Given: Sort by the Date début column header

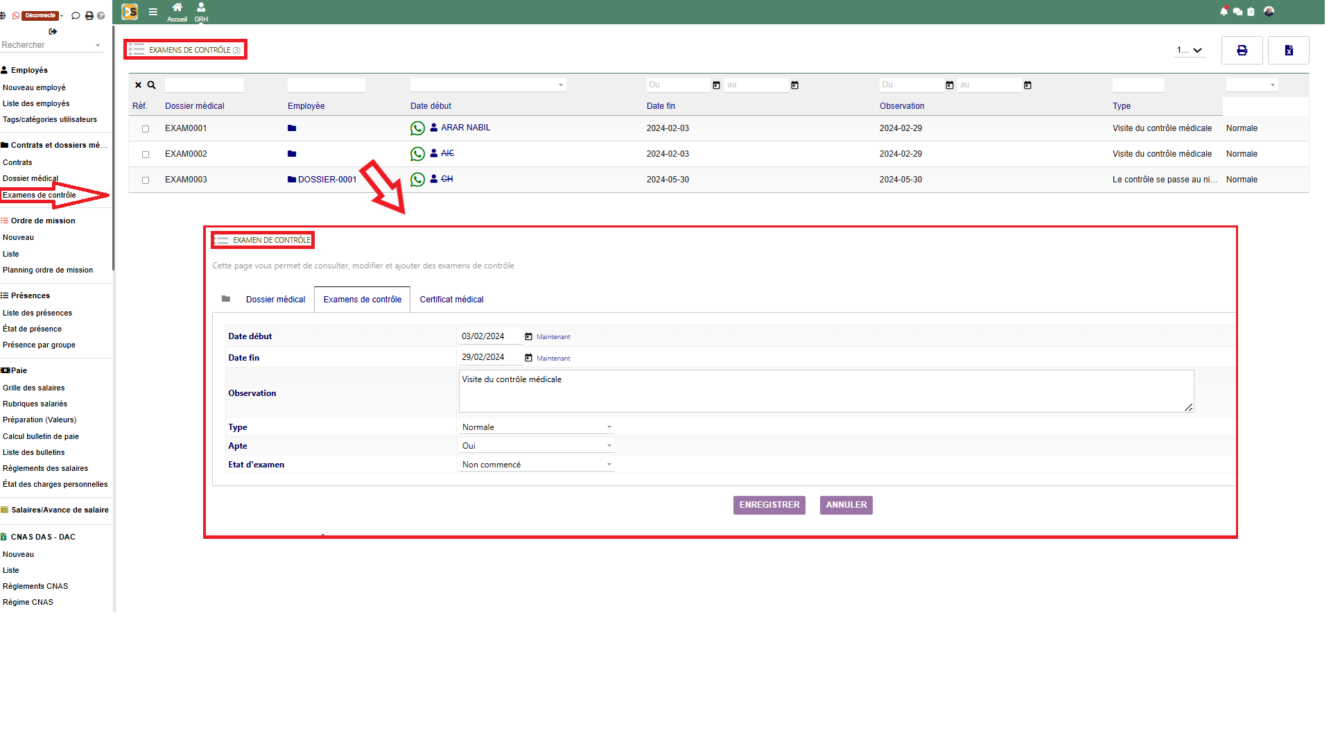Looking at the screenshot, I should point(430,106).
